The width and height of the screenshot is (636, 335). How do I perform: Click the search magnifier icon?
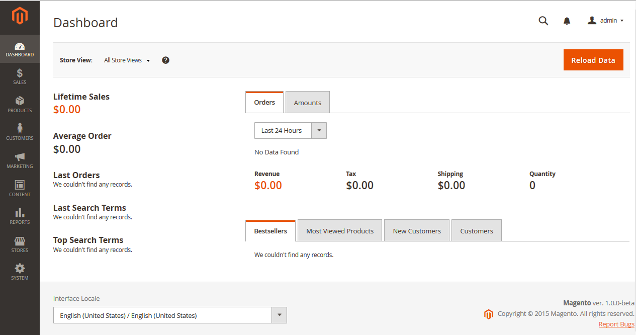tap(543, 21)
